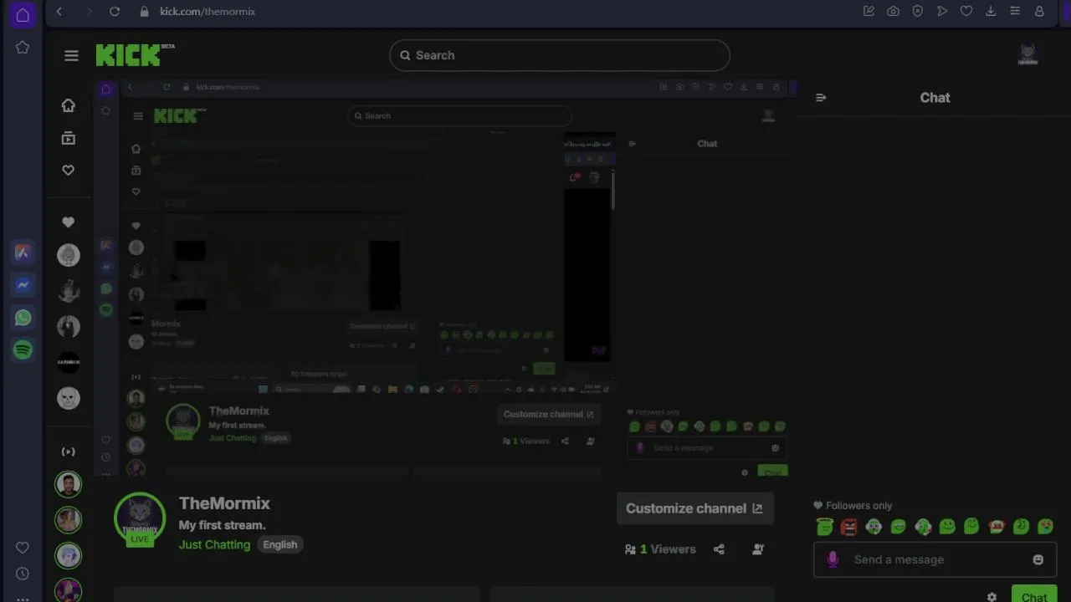Reload the kick.com page
The width and height of the screenshot is (1071, 602).
coord(115,11)
